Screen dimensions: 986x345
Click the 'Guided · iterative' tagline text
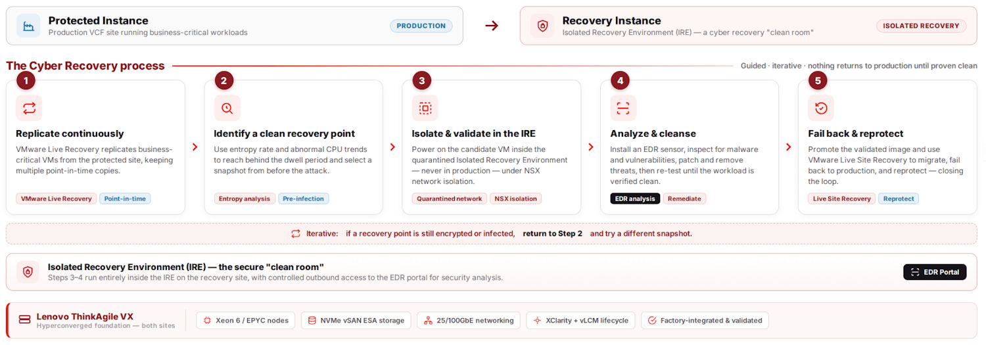(858, 66)
